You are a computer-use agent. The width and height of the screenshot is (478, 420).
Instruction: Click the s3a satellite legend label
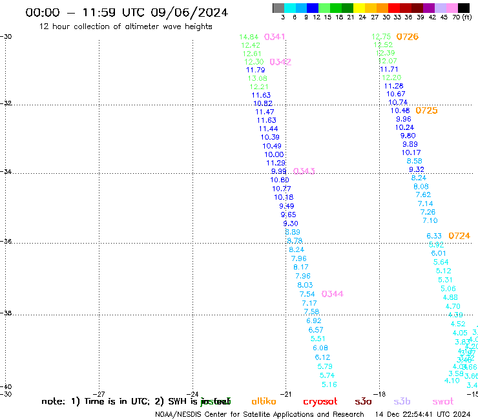(x=364, y=402)
